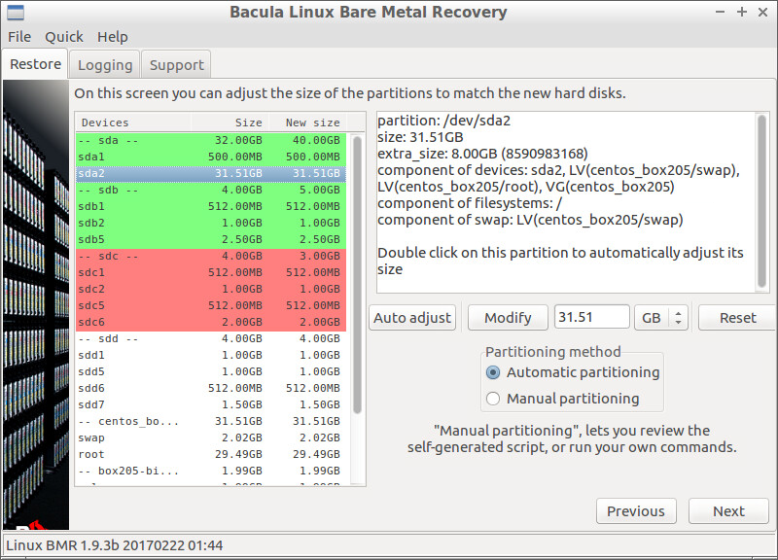778x560 pixels.
Task: Click the Size column header
Action: tap(230, 122)
